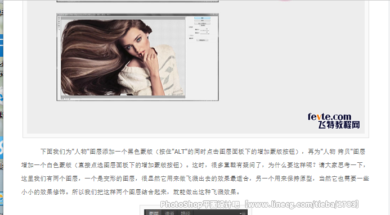The height and width of the screenshot is (215, 390).
Task: Select the 通道 tab in the bottom panel image
Action: coord(169,213)
